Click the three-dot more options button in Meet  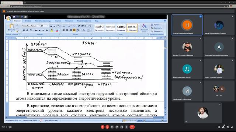click(x=126, y=127)
